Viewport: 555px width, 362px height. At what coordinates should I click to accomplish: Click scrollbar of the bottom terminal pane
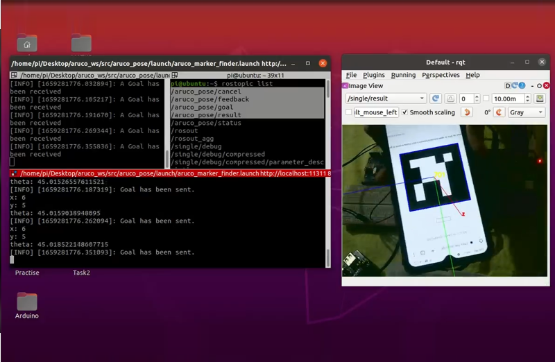click(327, 222)
